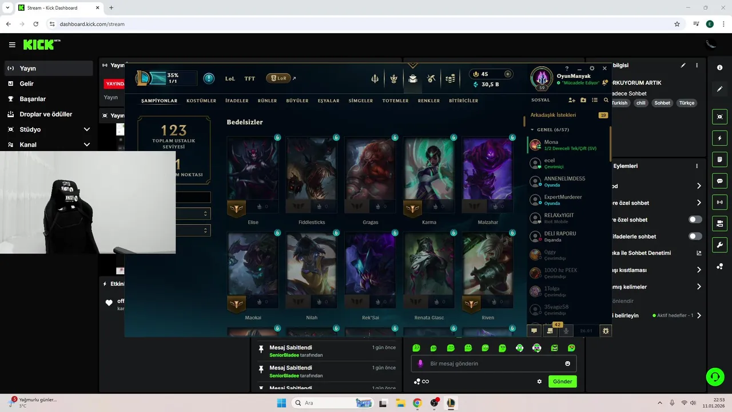The image size is (732, 412).
Task: Open League missions icon with 42 badge
Action: tap(550, 331)
